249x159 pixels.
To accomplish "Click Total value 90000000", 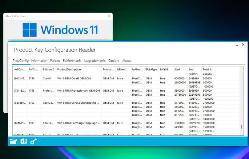I will (x=209, y=123).
